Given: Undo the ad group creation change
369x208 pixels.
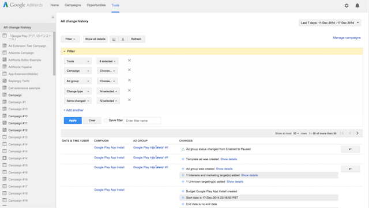Looking at the screenshot, I should (350, 169).
